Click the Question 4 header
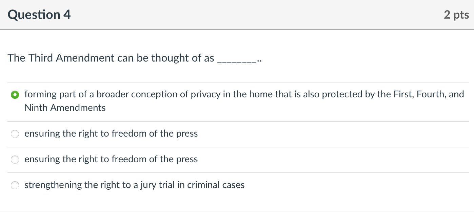474x213 pixels. 39,15
